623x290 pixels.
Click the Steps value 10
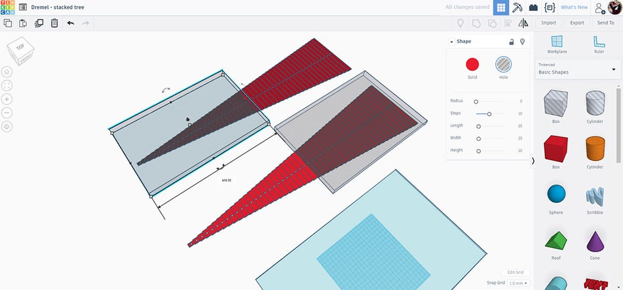(x=520, y=114)
